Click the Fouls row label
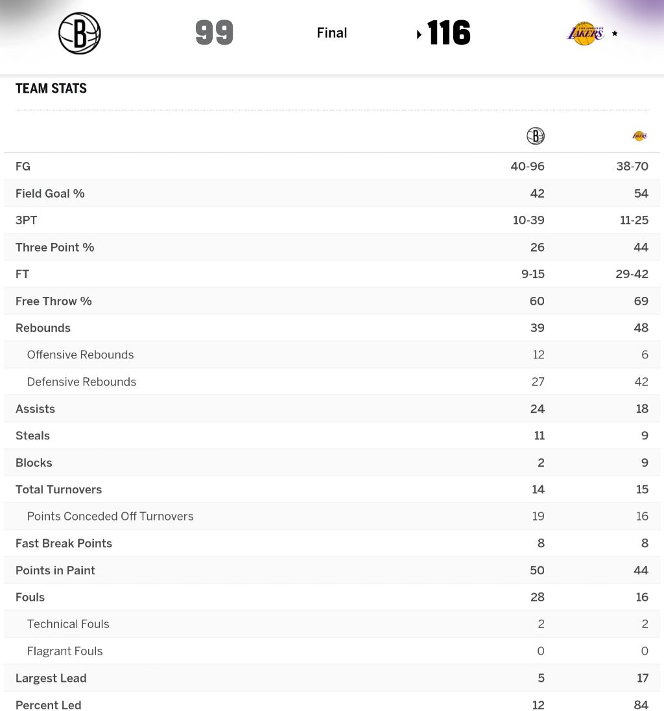The height and width of the screenshot is (711, 664). (x=30, y=597)
